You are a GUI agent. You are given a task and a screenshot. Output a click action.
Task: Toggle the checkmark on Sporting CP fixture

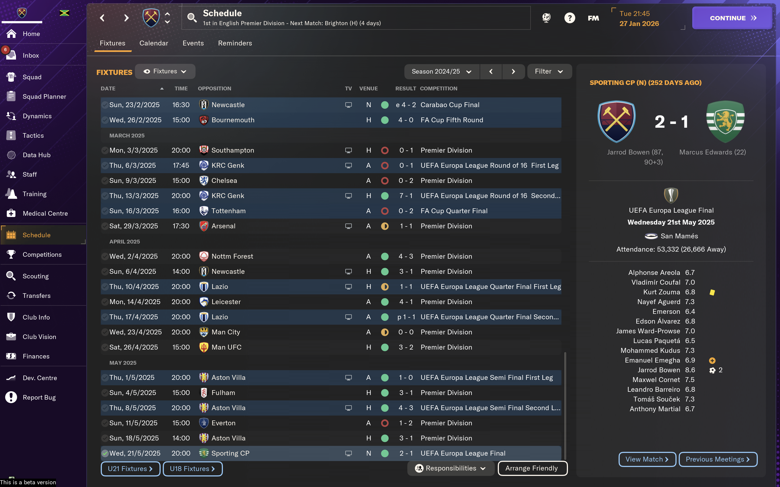[105, 453]
